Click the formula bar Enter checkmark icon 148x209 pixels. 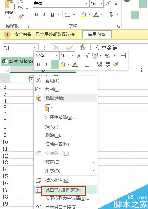[69, 48]
